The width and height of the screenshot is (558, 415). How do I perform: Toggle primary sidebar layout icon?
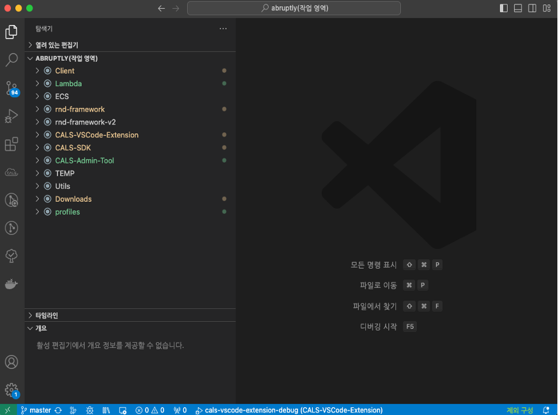pos(504,8)
